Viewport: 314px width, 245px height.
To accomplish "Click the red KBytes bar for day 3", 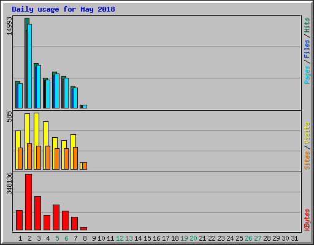I will click(x=37, y=213).
